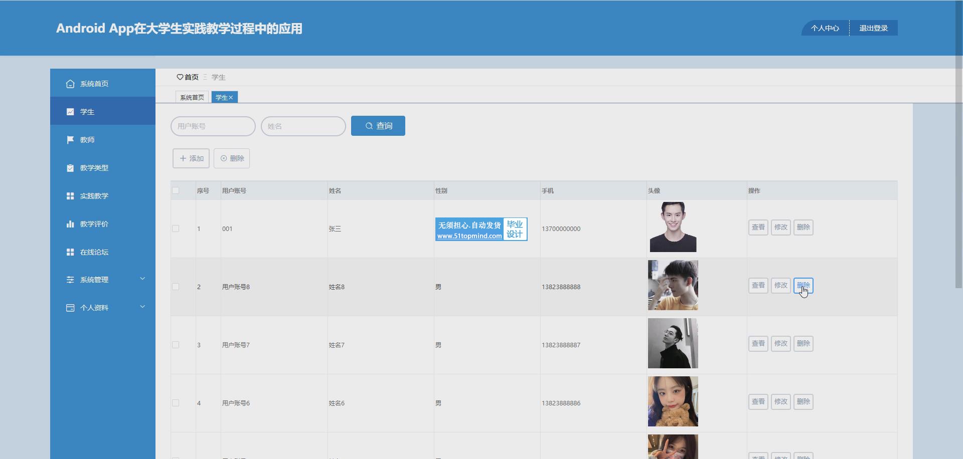
Task: Click phone number 13823888886
Action: [x=561, y=403]
